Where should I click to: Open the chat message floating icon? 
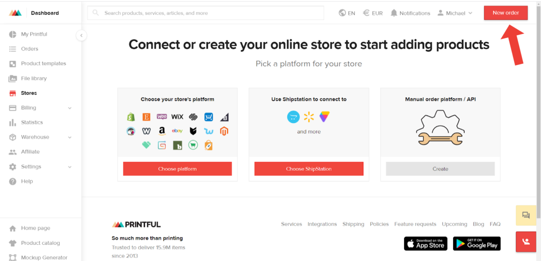click(x=526, y=216)
